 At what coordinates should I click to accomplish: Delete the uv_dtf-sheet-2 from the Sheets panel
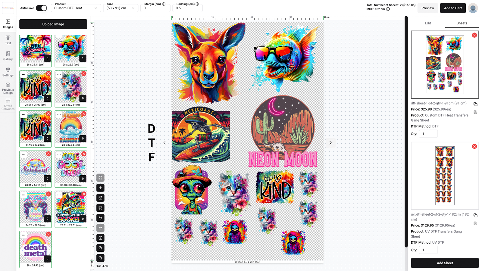(474, 146)
